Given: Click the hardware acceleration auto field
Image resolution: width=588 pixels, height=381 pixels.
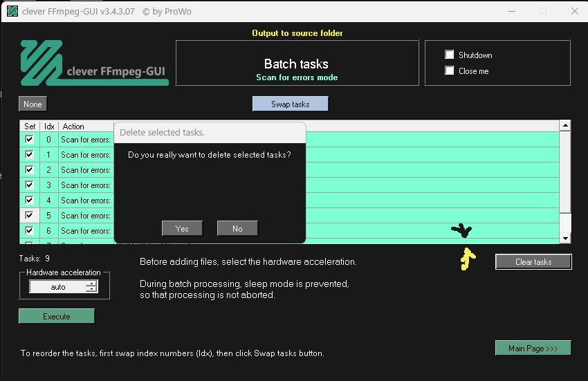Looking at the screenshot, I should coord(57,286).
